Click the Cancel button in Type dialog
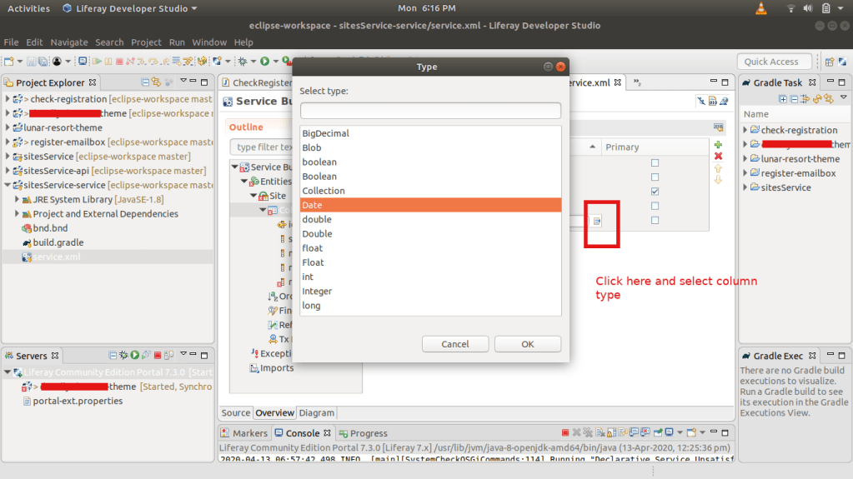 point(455,344)
